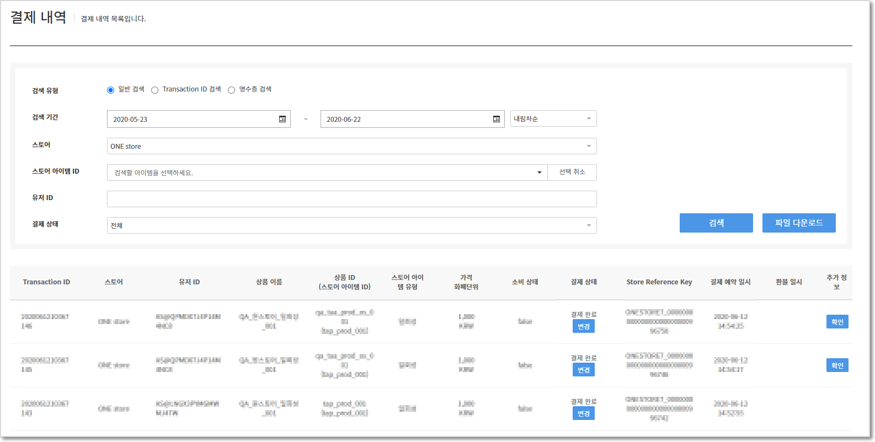The width and height of the screenshot is (875, 442).
Task: Click the 소비 상태 column header
Action: pyautogui.click(x=525, y=282)
